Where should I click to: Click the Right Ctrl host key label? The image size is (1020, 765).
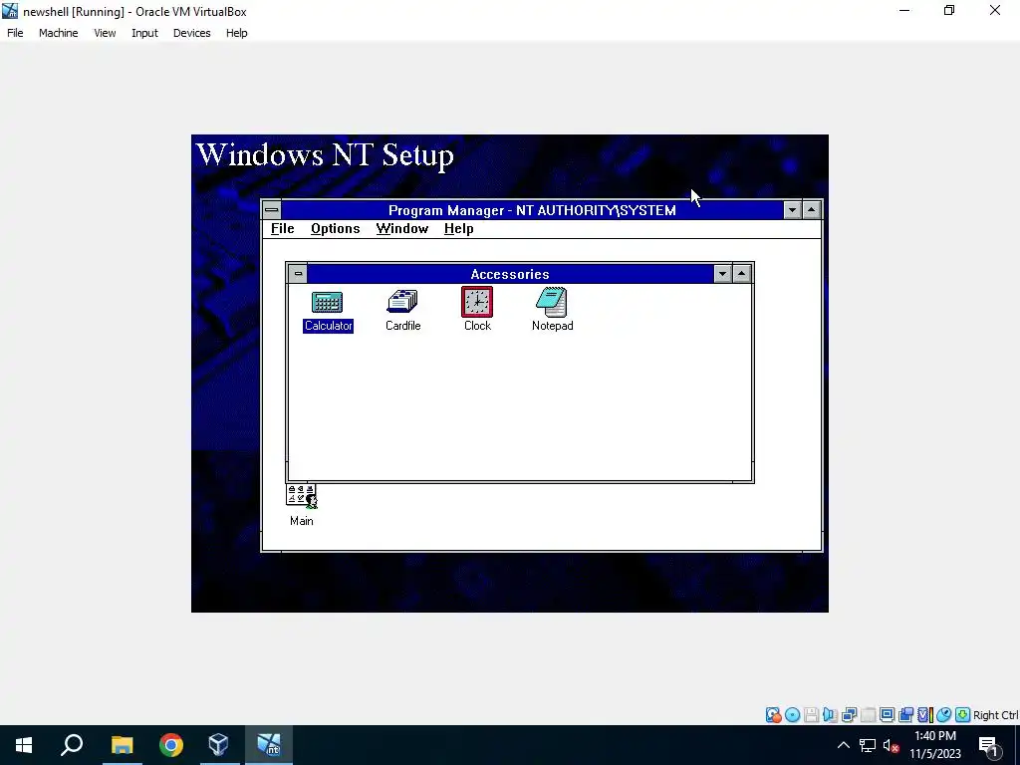pyautogui.click(x=995, y=715)
